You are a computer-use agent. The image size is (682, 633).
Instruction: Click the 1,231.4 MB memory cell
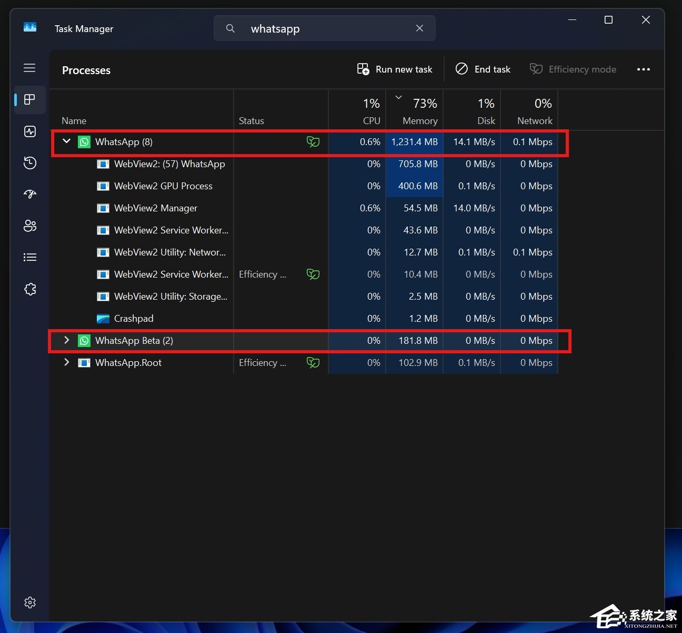[414, 142]
